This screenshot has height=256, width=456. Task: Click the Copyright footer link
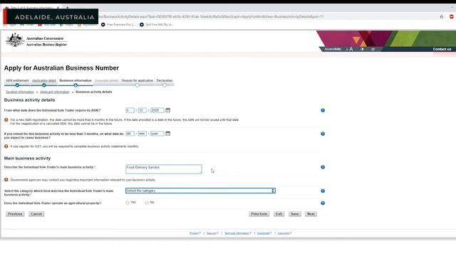[x=284, y=233]
